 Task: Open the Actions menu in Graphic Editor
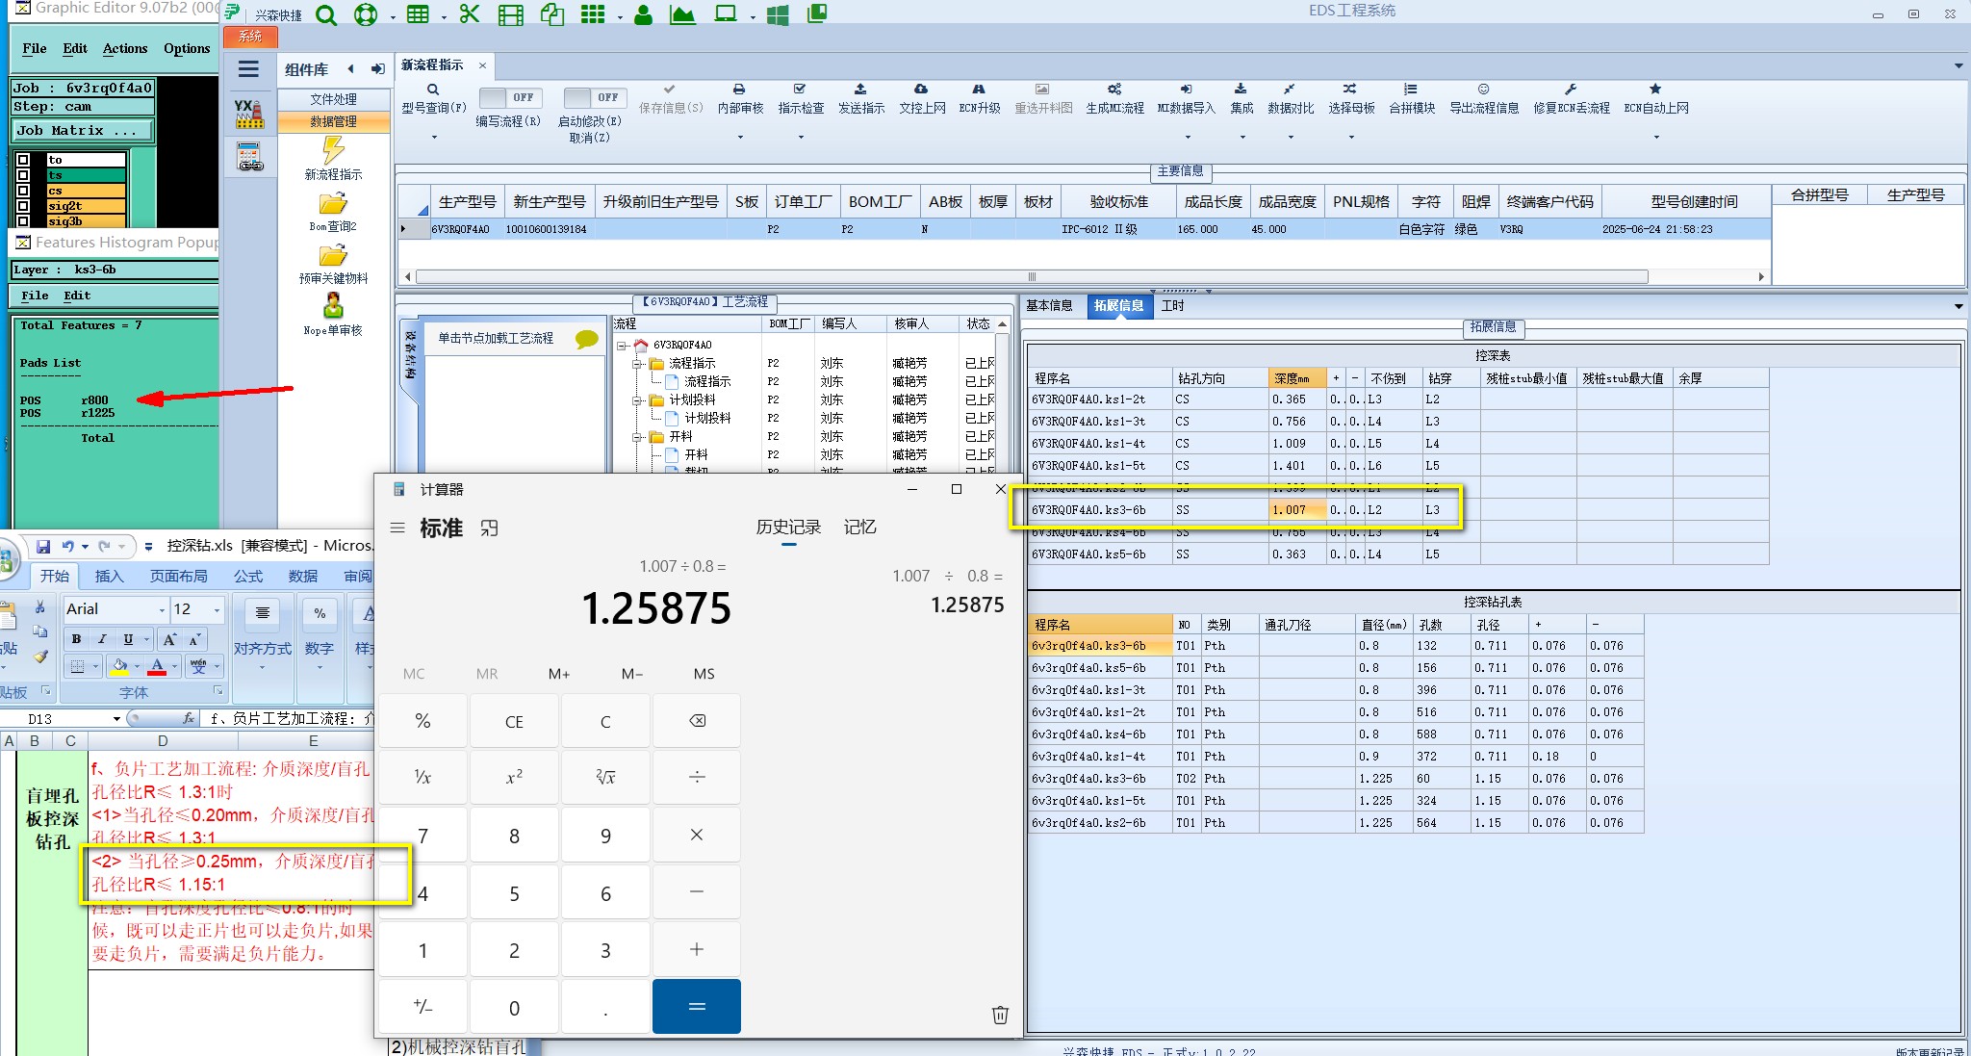pyautogui.click(x=125, y=48)
